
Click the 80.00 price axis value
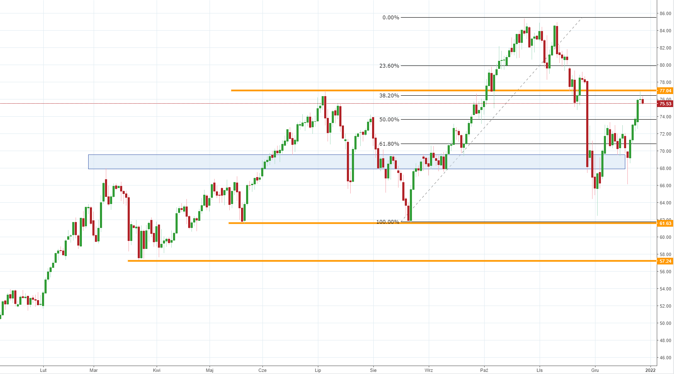[x=665, y=65]
